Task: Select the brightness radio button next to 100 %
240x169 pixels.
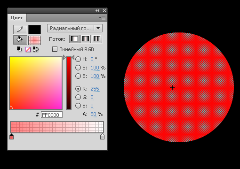Action: coord(78,76)
